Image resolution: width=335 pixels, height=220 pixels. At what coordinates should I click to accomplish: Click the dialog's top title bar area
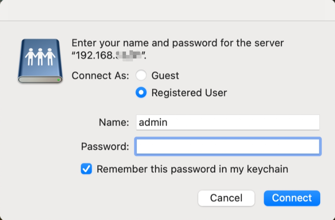(167, 10)
